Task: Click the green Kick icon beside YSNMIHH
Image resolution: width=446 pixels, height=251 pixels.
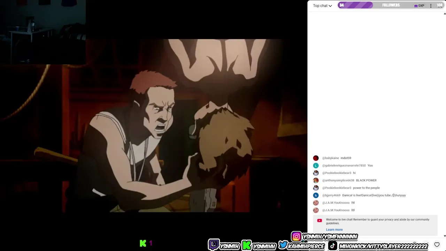Action: (x=246, y=245)
